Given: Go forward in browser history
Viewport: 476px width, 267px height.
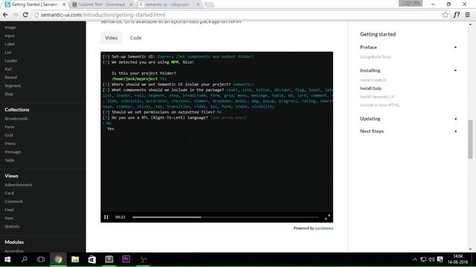Looking at the screenshot, I should [x=15, y=15].
